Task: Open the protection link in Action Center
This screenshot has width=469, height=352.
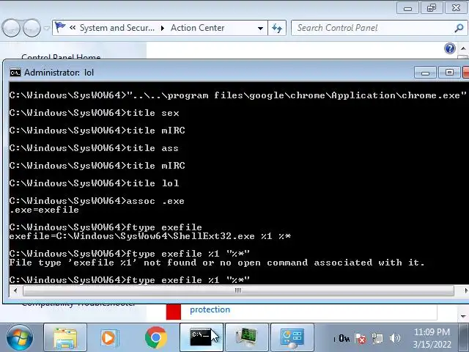Action: point(210,309)
